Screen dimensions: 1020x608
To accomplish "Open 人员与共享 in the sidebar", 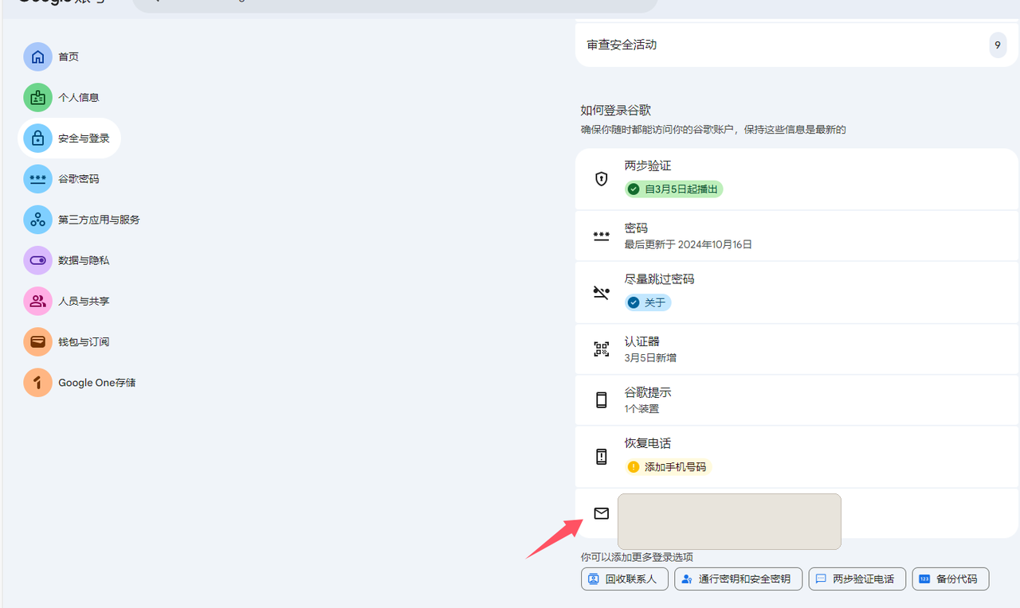I will (84, 301).
